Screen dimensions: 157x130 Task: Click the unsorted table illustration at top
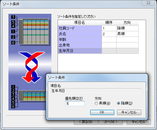pyautogui.click(x=34, y=32)
